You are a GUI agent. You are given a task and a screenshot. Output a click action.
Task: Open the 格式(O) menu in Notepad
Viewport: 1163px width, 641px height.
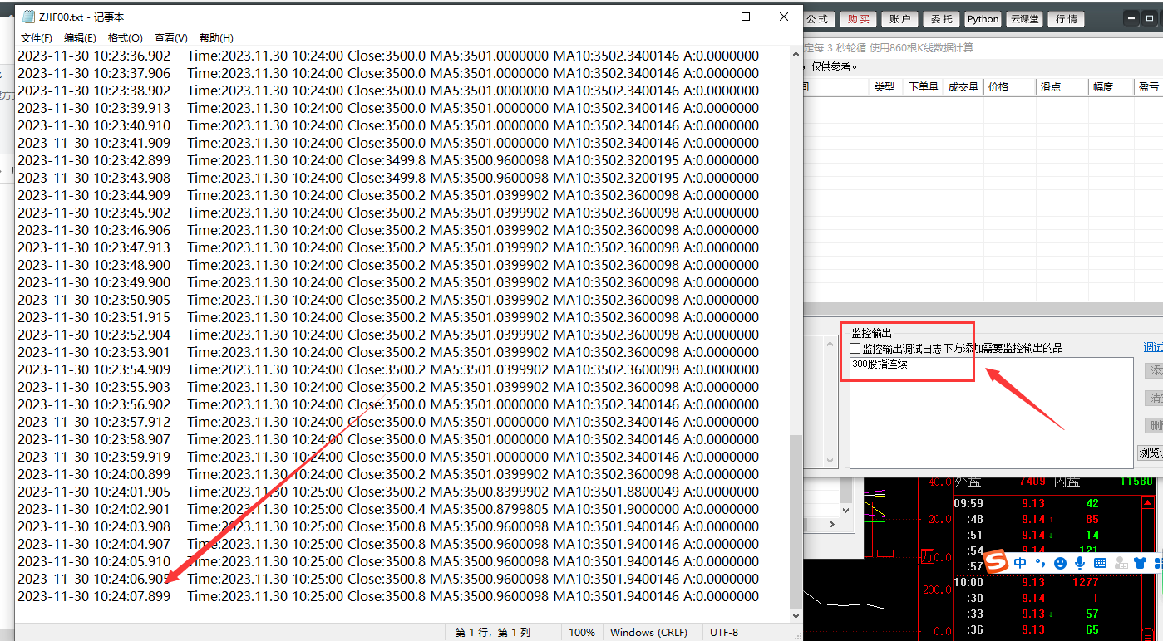pyautogui.click(x=126, y=38)
